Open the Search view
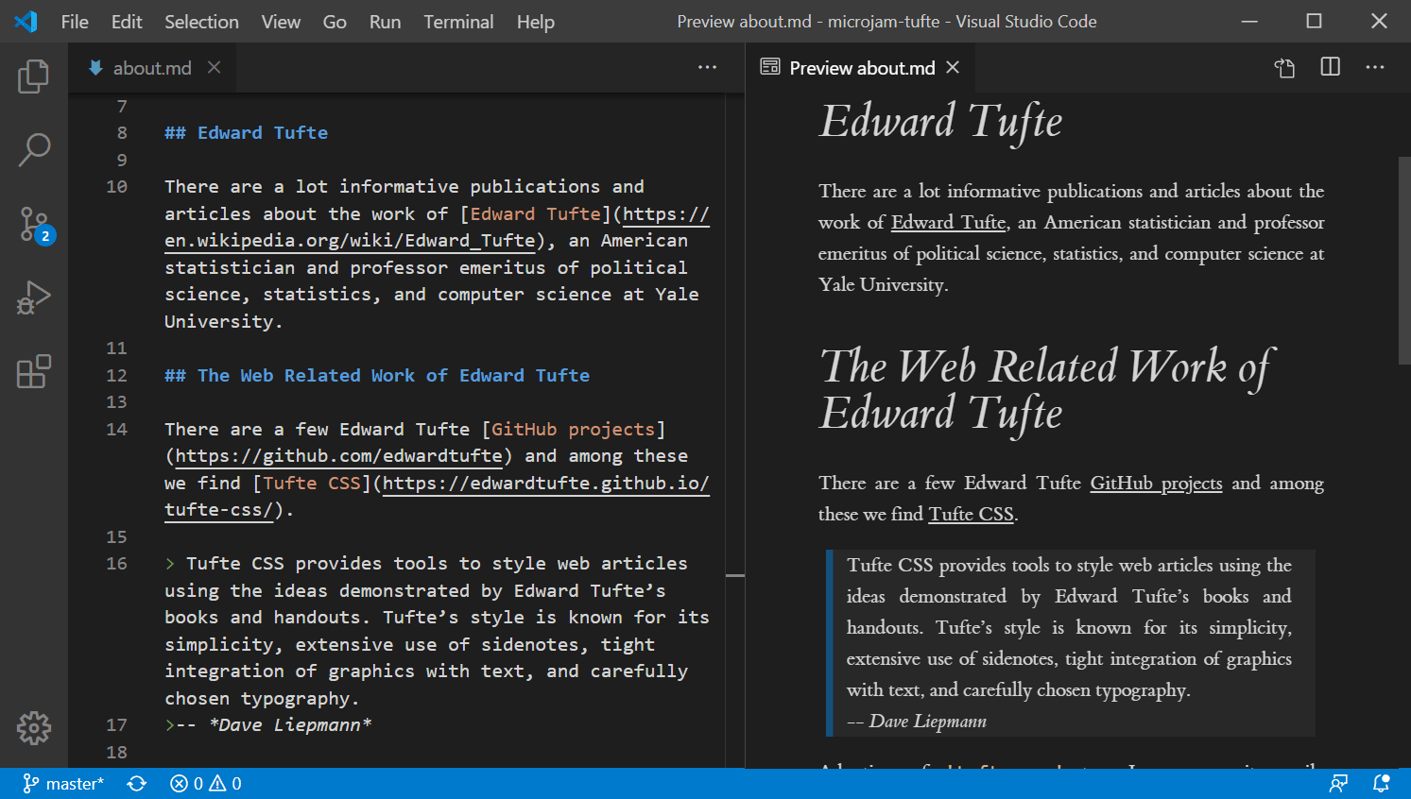 pos(34,149)
